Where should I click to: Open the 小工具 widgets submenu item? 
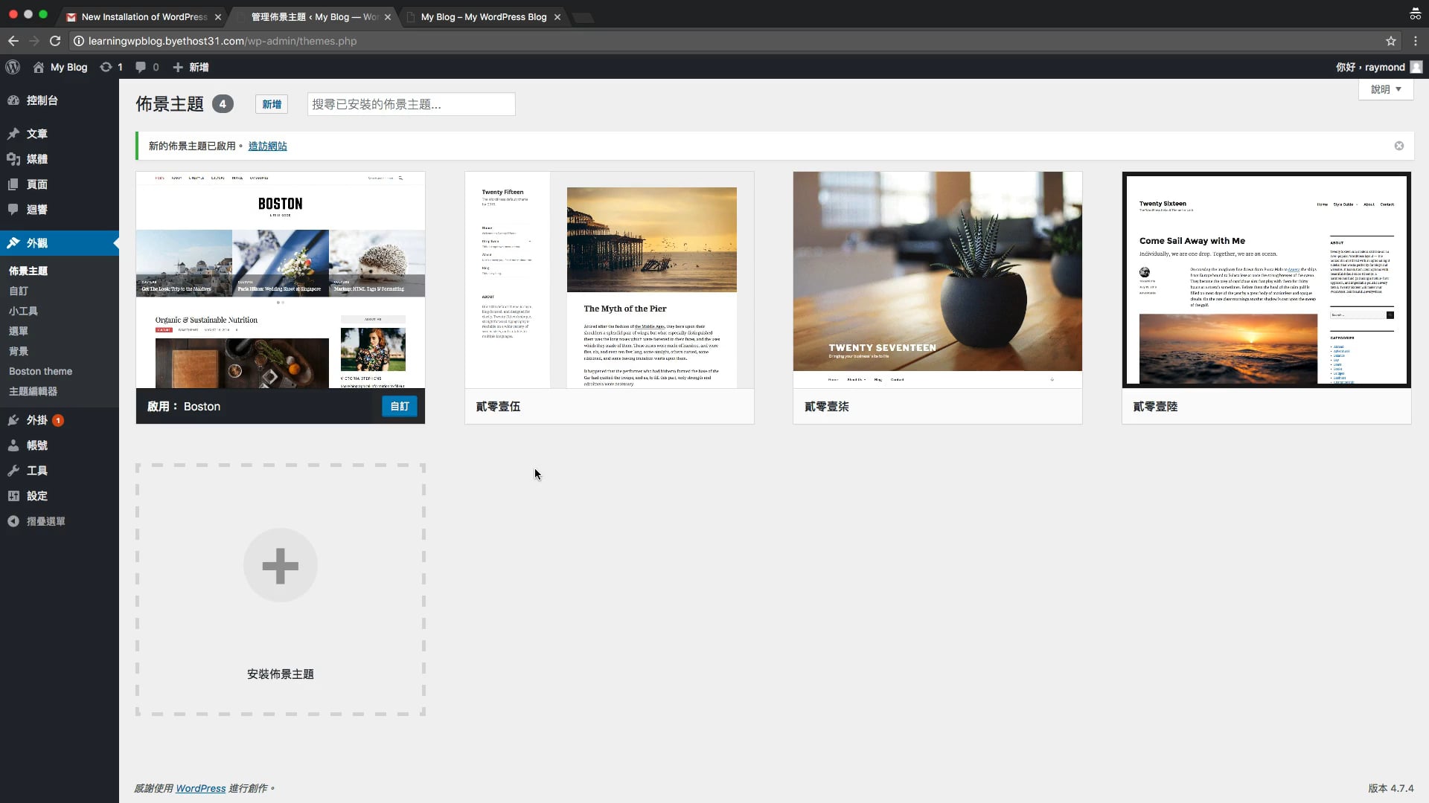click(x=23, y=311)
